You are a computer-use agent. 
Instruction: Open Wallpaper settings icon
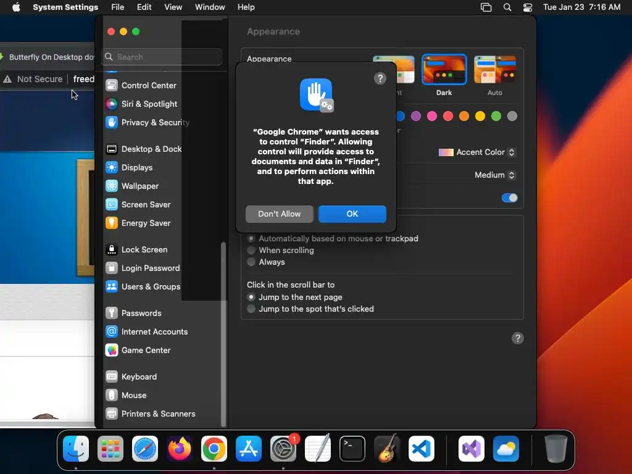tap(112, 186)
